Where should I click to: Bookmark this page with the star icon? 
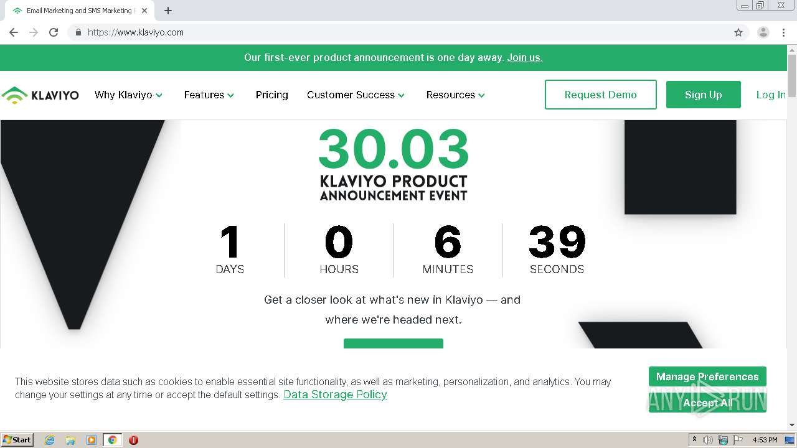click(738, 32)
